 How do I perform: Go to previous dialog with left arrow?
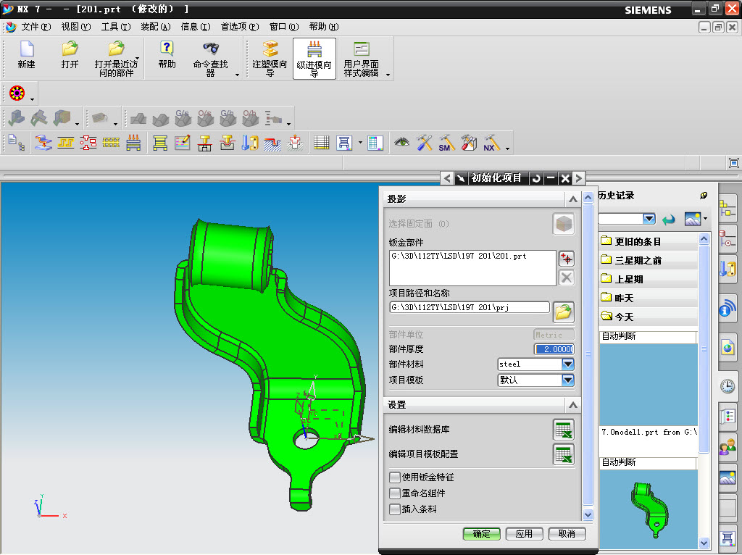click(447, 178)
